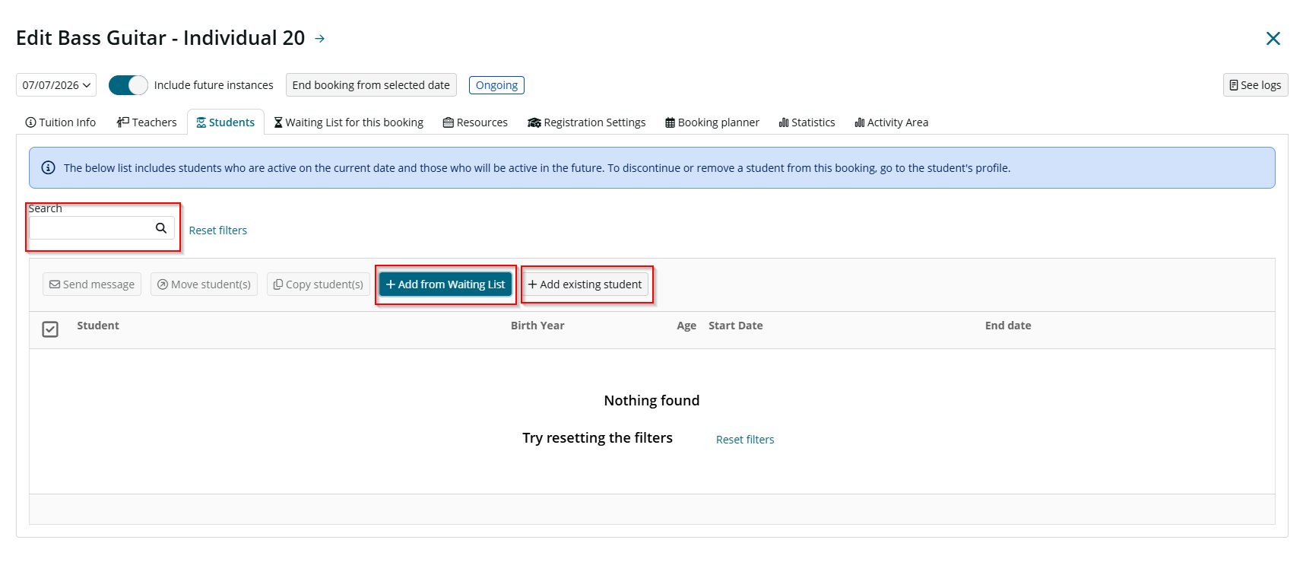View the Statistics tab
The width and height of the screenshot is (1303, 572).
[x=807, y=122]
